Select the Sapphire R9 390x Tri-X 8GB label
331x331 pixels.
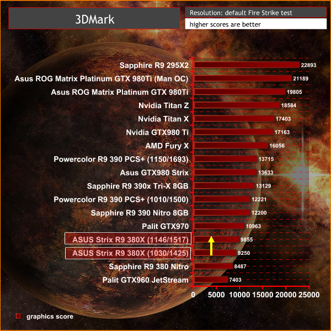(137, 186)
